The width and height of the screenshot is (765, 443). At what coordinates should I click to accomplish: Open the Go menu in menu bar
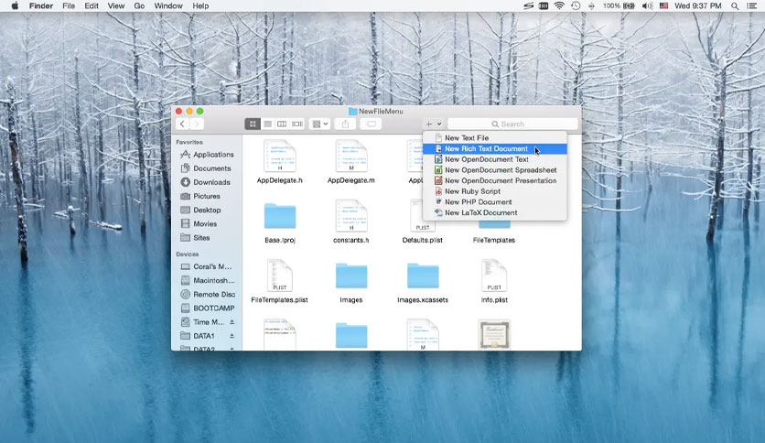click(x=139, y=5)
